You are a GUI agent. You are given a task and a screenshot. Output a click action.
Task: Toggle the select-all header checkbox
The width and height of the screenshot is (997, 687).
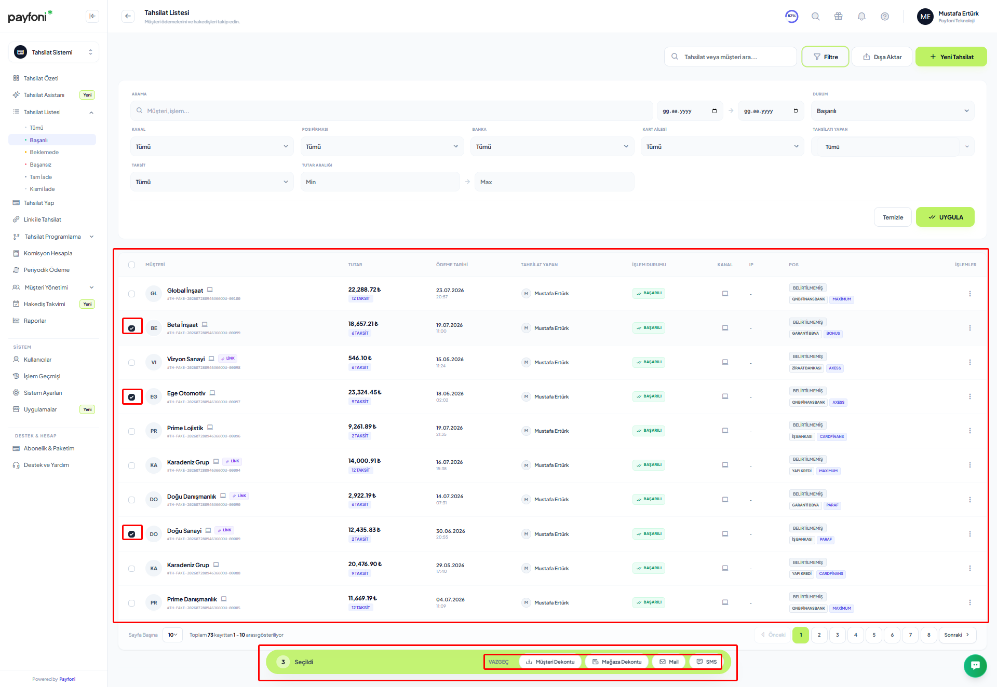click(131, 265)
